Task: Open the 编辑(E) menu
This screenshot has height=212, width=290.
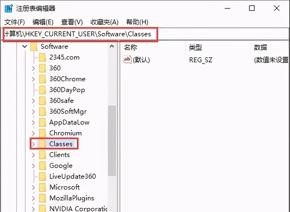Action: (x=43, y=22)
